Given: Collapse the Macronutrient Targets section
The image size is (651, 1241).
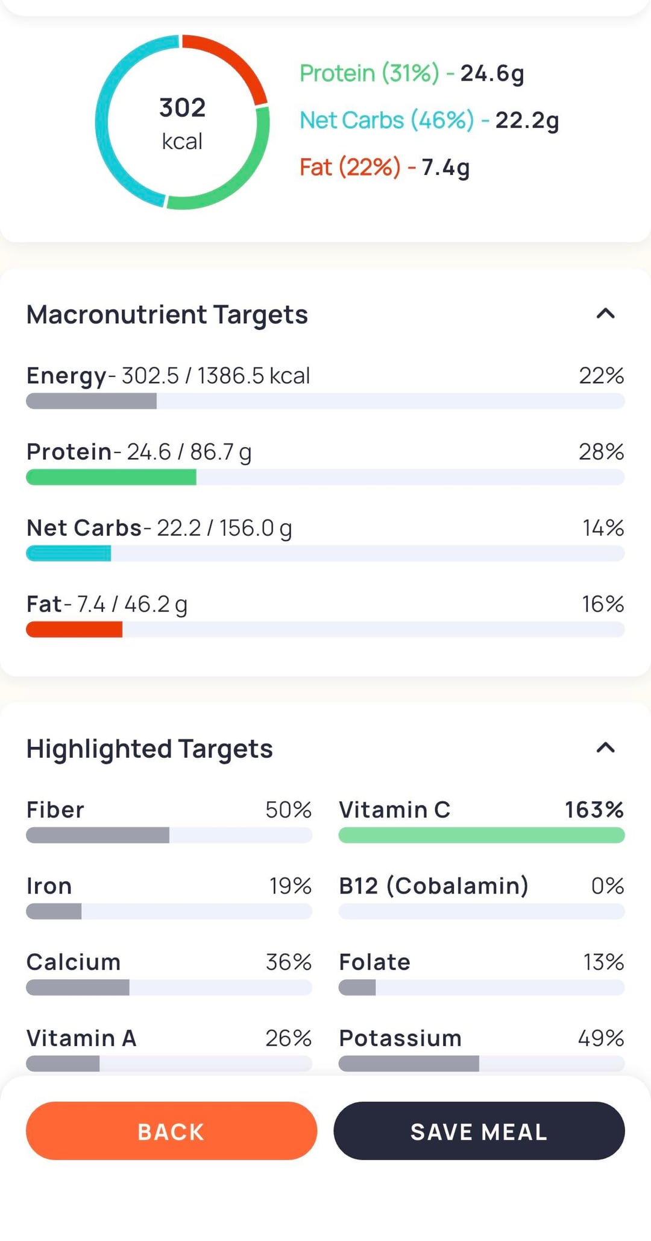Looking at the screenshot, I should pyautogui.click(x=605, y=314).
